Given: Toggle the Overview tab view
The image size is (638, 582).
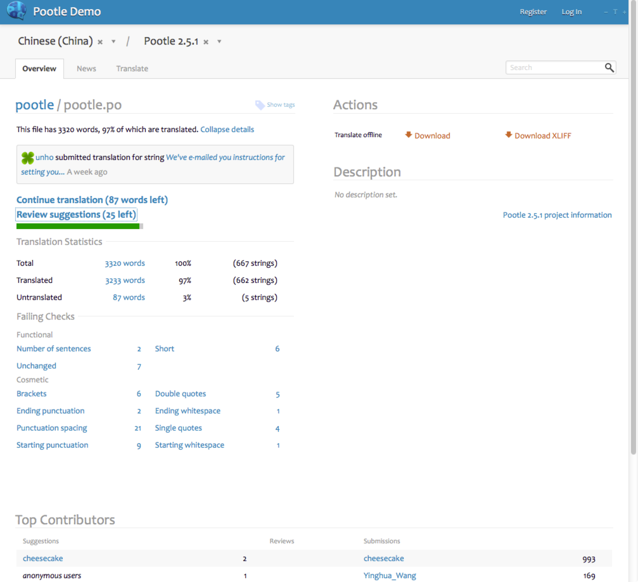Looking at the screenshot, I should point(39,68).
